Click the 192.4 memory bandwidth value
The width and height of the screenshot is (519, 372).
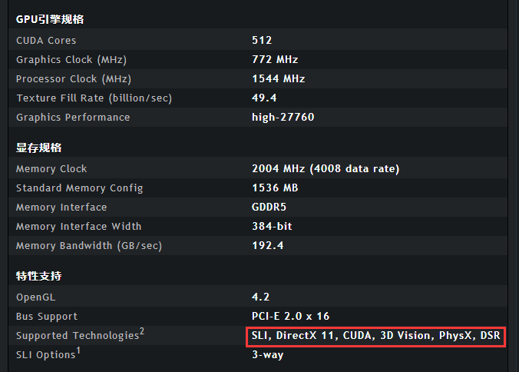click(x=267, y=245)
